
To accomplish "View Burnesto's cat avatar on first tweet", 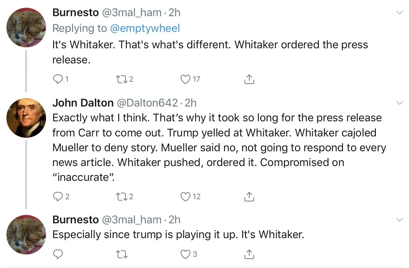I will pyautogui.click(x=26, y=27).
